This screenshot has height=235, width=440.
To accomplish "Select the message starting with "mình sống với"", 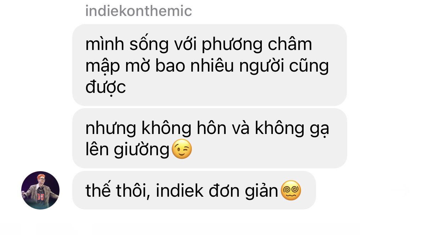I will 209,65.
